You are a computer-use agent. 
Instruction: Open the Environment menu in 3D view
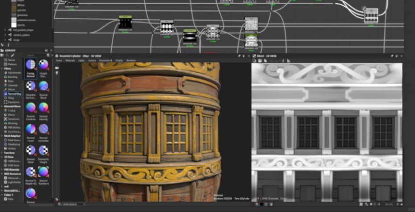(x=106, y=60)
